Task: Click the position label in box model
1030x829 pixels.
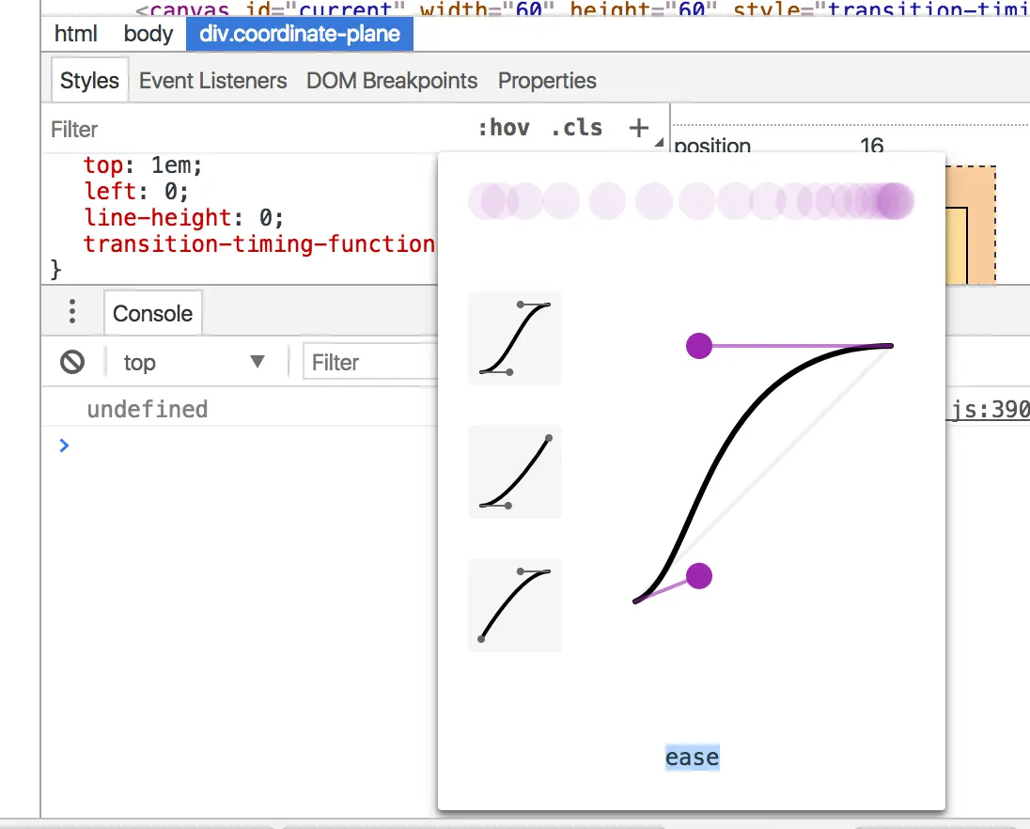Action: 712,145
